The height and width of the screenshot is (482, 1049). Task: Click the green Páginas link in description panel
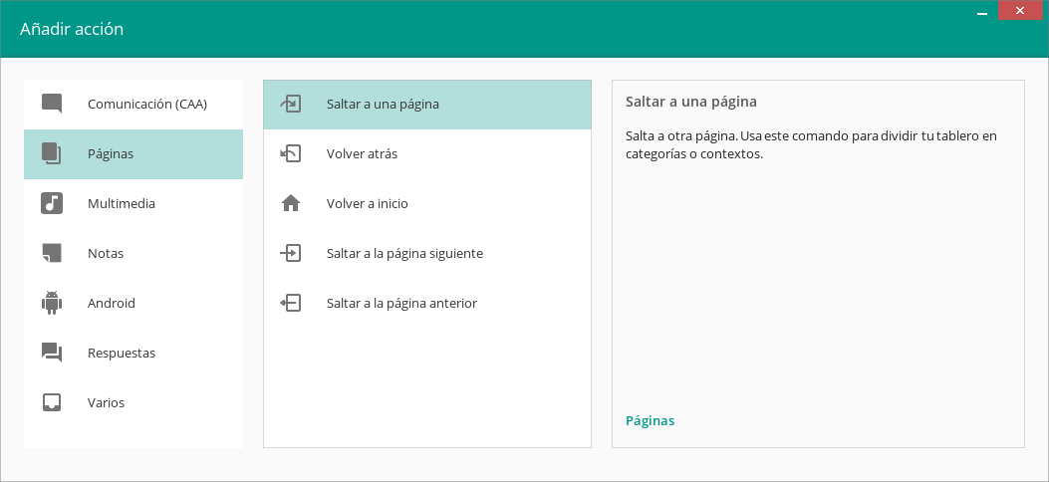650,420
